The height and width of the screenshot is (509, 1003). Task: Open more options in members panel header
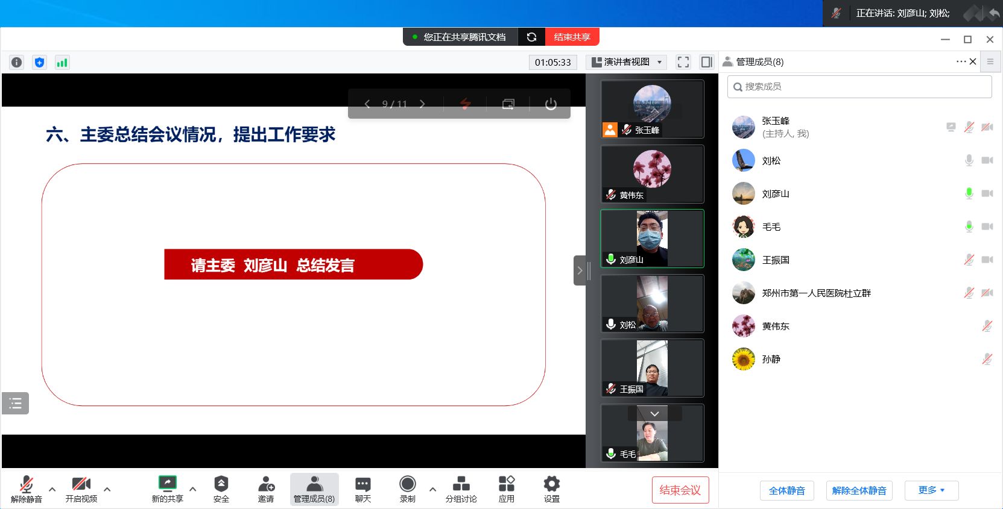(x=961, y=61)
